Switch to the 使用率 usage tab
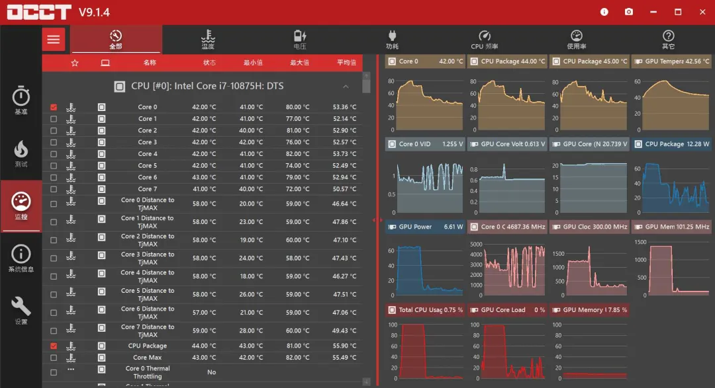 pos(577,40)
